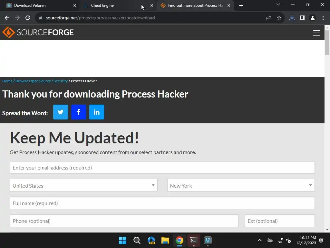Open taskbar Search
330x248 pixels.
click(x=137, y=240)
